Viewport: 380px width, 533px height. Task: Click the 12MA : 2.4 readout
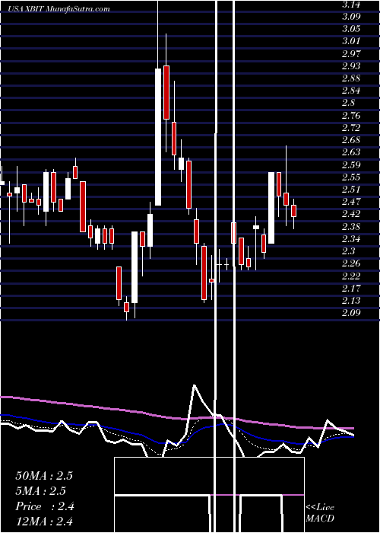pos(44,522)
